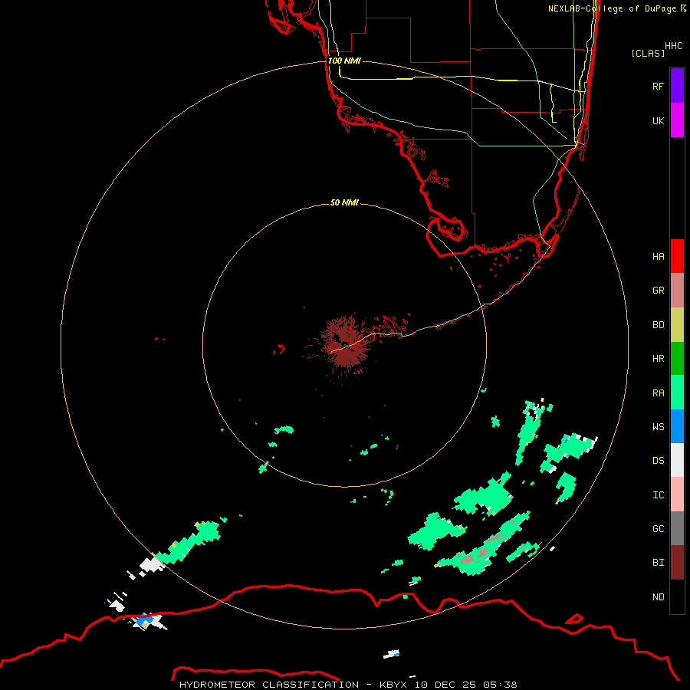
Task: Click the HR legend label
Action: coord(658,358)
